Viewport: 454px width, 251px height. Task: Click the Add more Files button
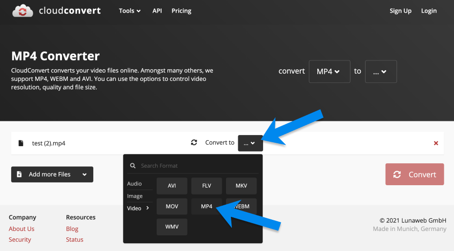52,174
